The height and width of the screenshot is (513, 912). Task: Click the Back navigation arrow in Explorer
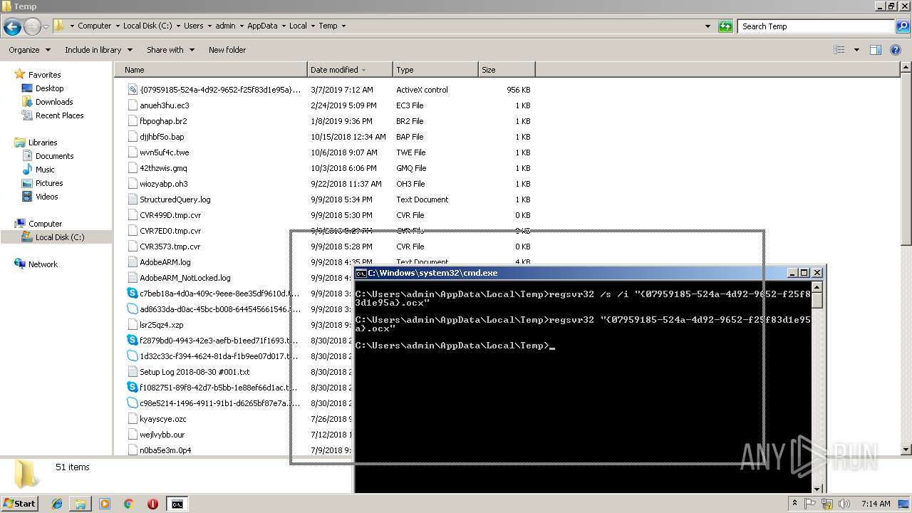[12, 26]
